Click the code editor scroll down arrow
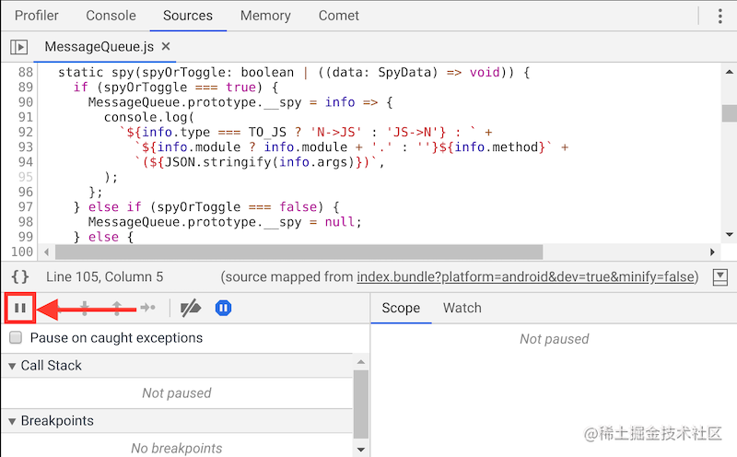 pos(729,234)
